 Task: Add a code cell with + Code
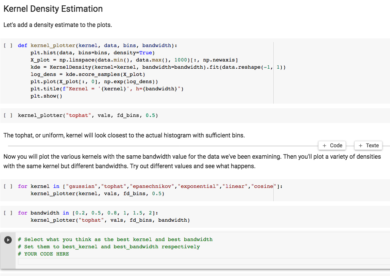332,145
